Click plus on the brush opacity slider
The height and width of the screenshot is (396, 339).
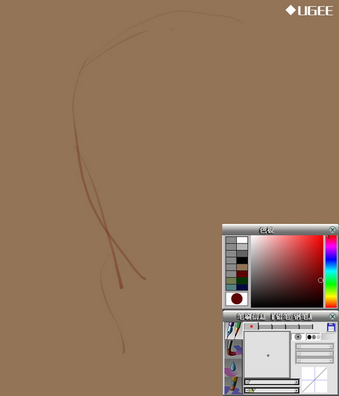296,391
